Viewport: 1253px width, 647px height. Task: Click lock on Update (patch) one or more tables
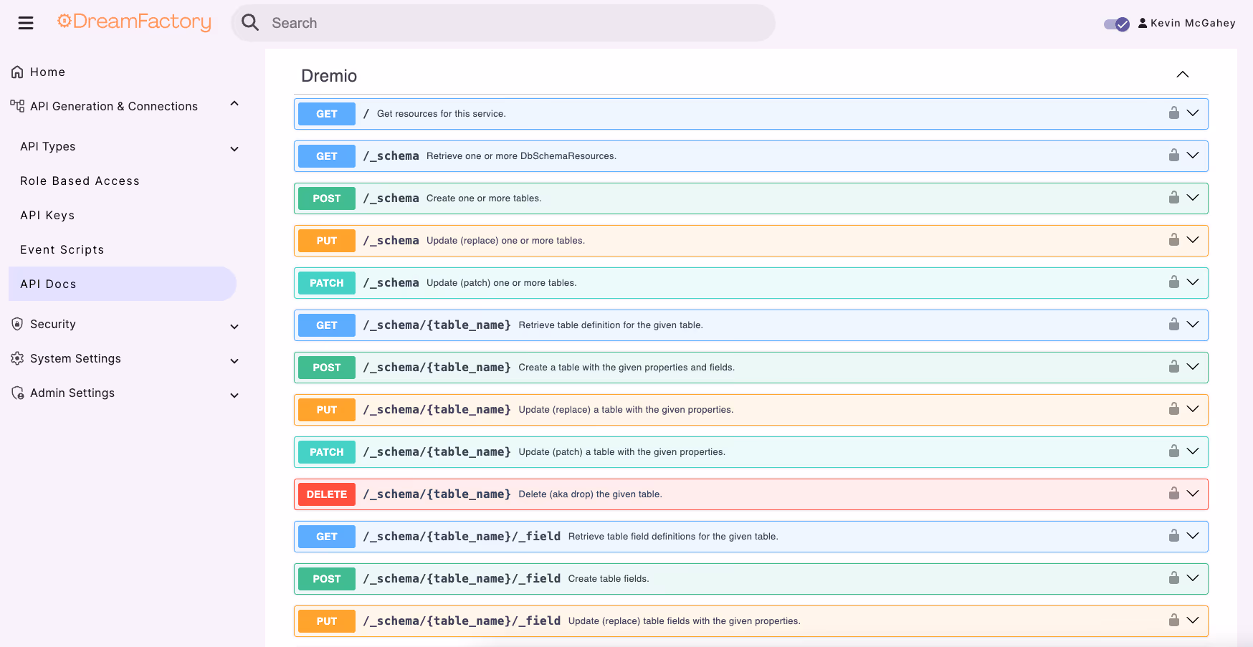pyautogui.click(x=1174, y=282)
